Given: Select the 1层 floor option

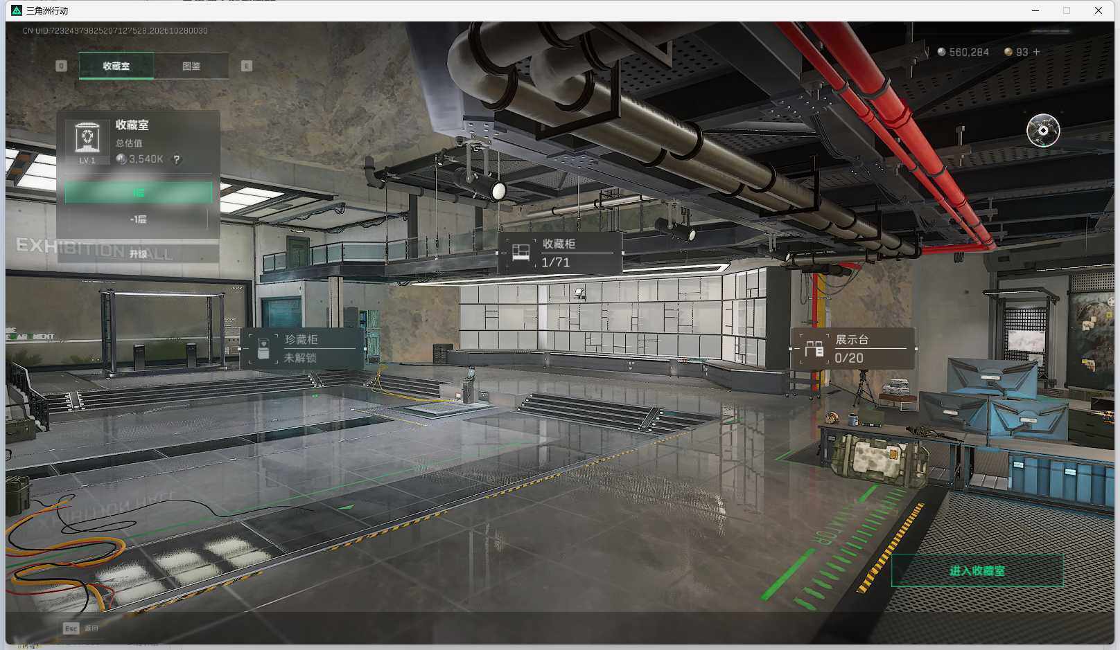Looking at the screenshot, I should pyautogui.click(x=139, y=192).
